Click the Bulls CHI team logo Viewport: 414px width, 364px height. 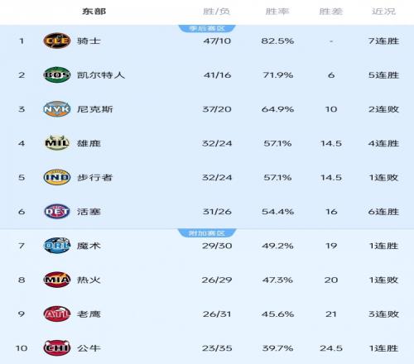pos(57,348)
